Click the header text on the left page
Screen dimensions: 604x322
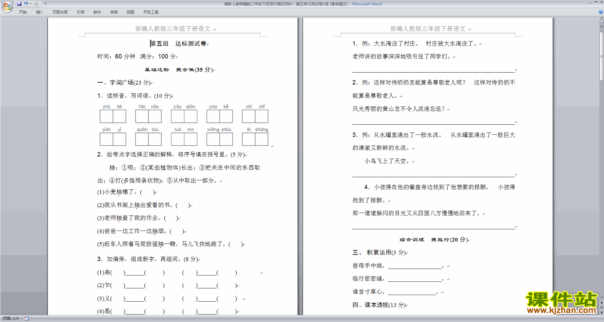[x=173, y=29]
